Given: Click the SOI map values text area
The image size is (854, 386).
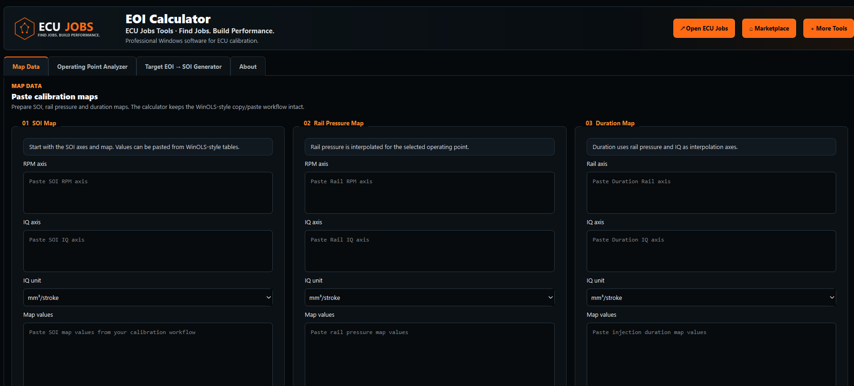Looking at the screenshot, I should pos(148,355).
